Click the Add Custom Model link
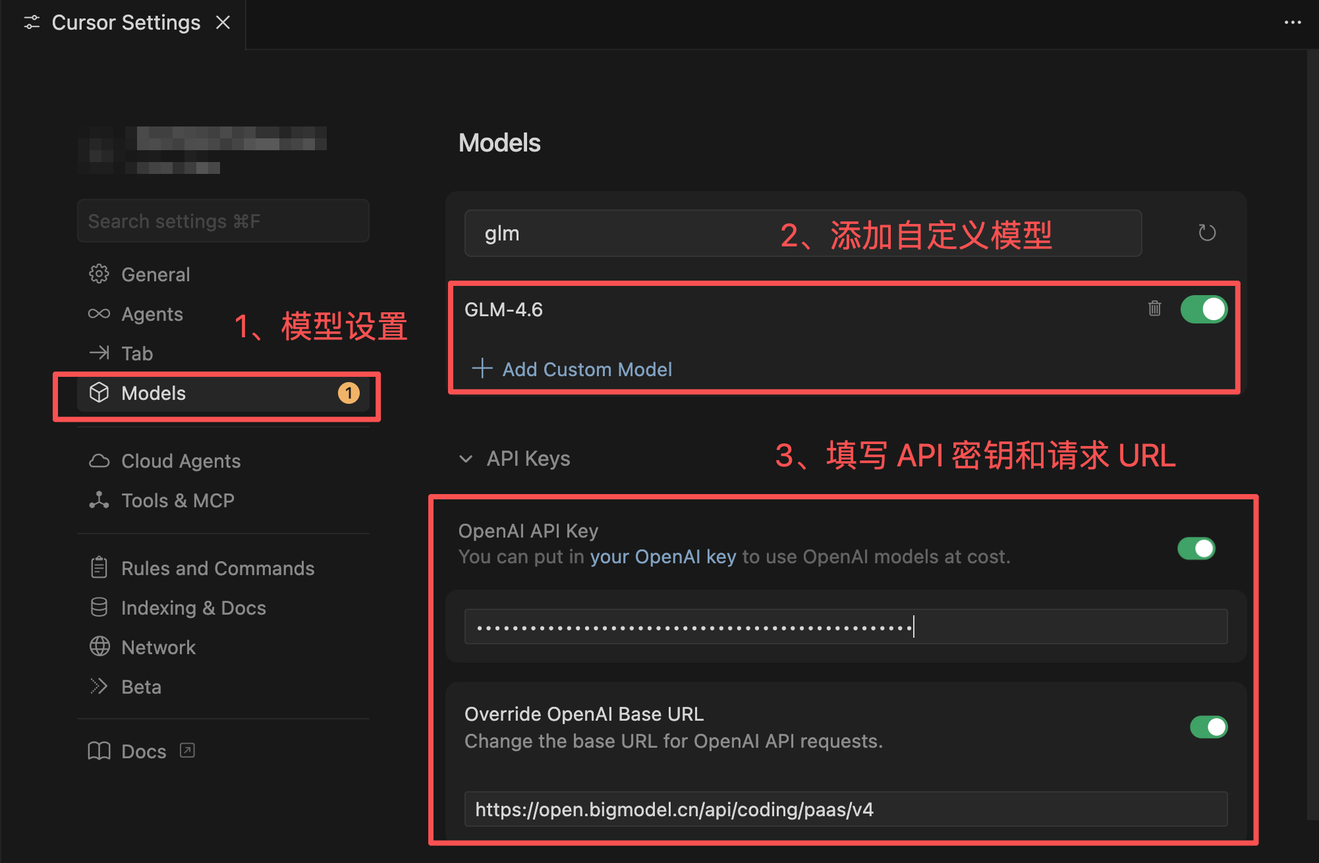 (x=586, y=369)
